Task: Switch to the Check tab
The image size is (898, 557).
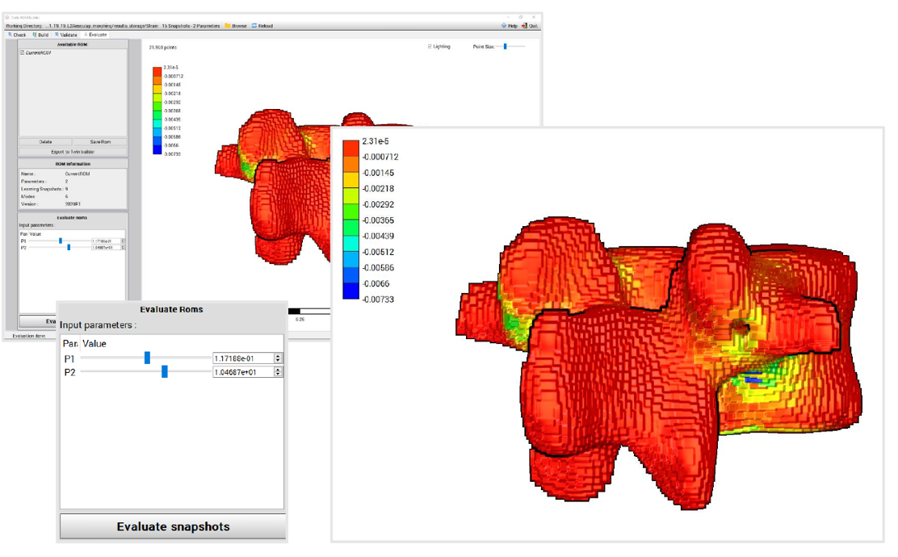Action: [20, 35]
